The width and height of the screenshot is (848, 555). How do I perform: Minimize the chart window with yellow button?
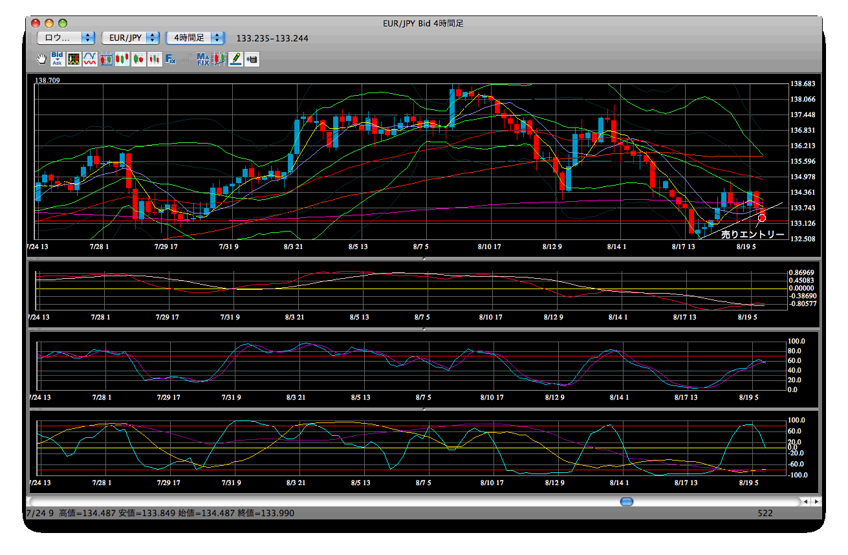[49, 23]
